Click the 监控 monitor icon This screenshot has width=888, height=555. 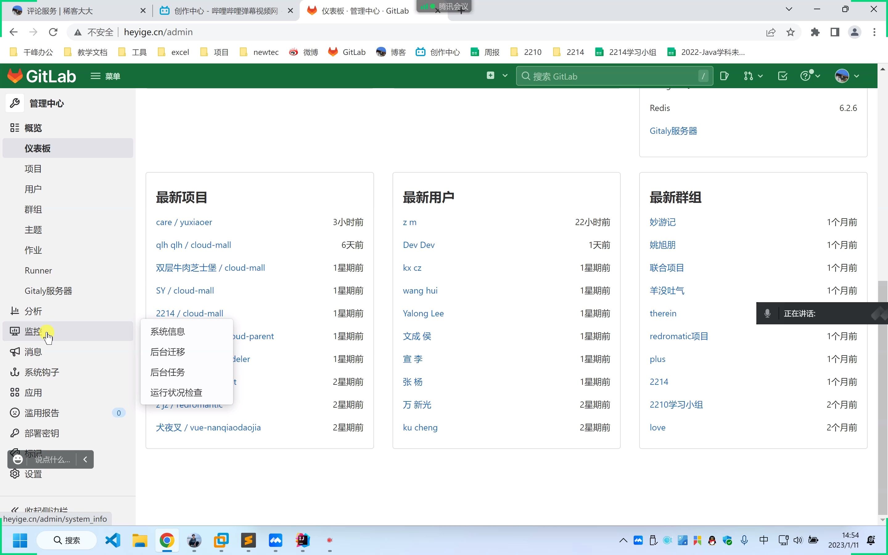pos(15,331)
